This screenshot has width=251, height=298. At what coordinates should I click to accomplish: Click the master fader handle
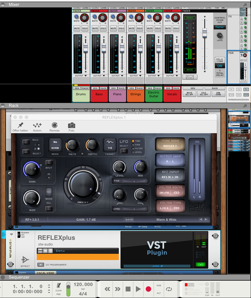coord(204,33)
